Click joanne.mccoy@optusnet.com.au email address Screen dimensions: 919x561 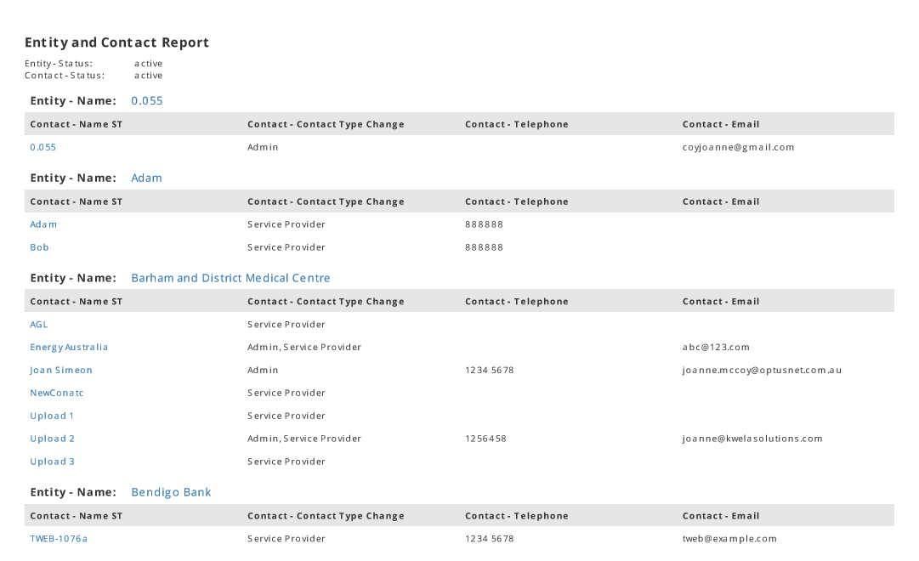click(x=762, y=371)
